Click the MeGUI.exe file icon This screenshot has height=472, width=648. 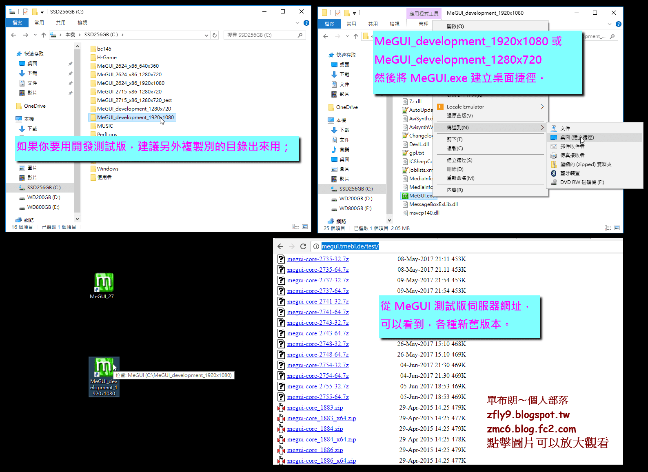(x=405, y=196)
